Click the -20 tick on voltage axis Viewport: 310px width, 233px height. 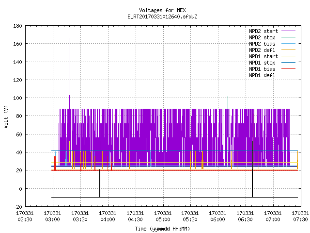[17, 207]
